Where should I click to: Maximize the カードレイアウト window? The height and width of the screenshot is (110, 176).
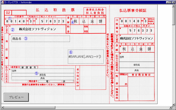point(170,2)
